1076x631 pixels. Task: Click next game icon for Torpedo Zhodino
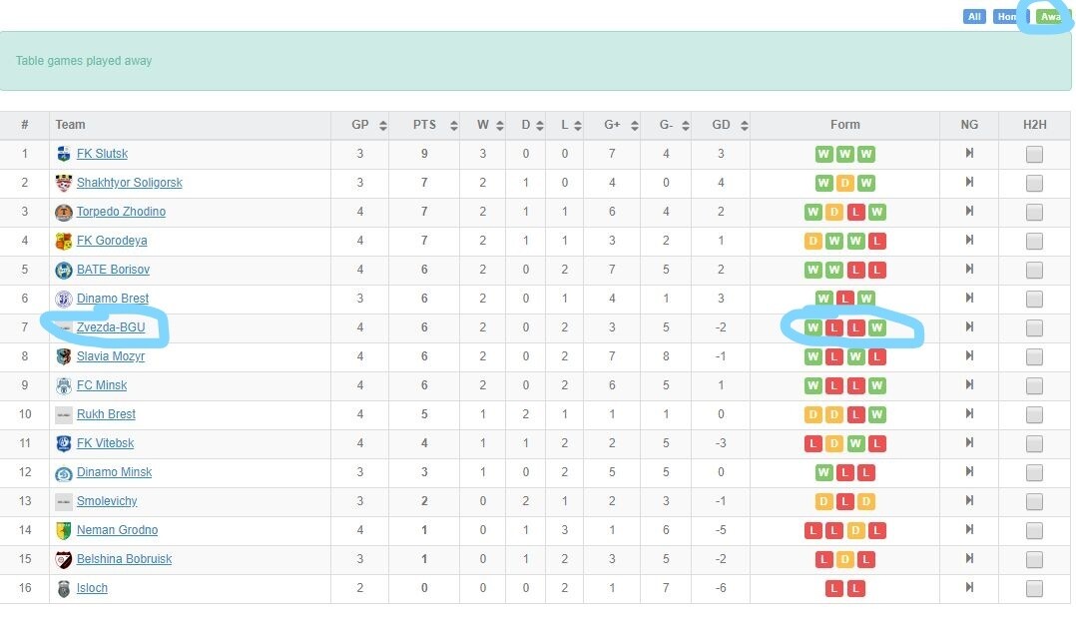click(x=968, y=212)
